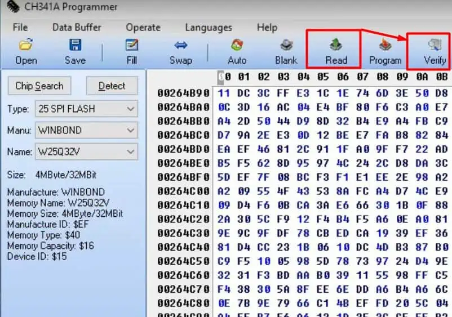Click byte EA in row 00264BD0

(224, 149)
